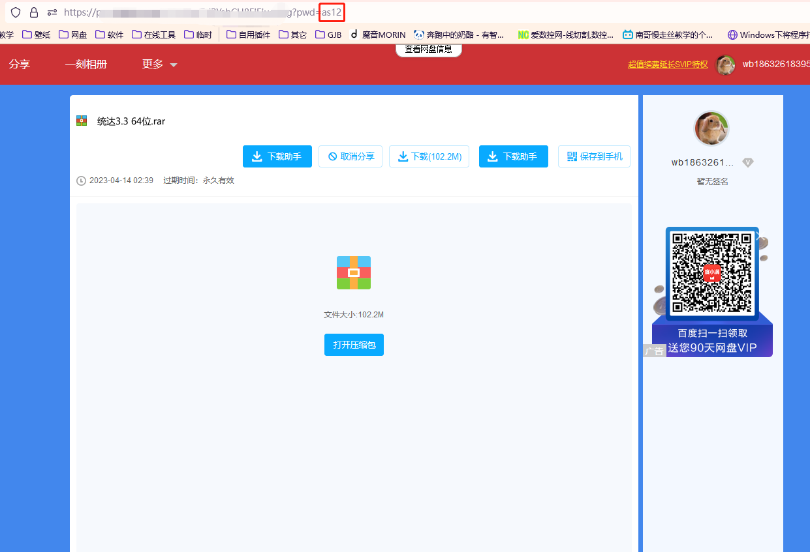The height and width of the screenshot is (552, 810).
Task: Click the 保存到手机 button
Action: 594,156
